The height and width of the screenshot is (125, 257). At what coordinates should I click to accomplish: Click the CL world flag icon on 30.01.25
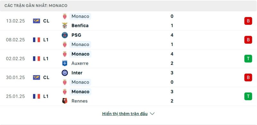point(36,77)
